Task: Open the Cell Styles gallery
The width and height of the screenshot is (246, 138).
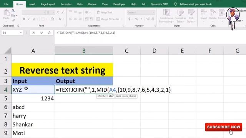Action: tap(191, 16)
